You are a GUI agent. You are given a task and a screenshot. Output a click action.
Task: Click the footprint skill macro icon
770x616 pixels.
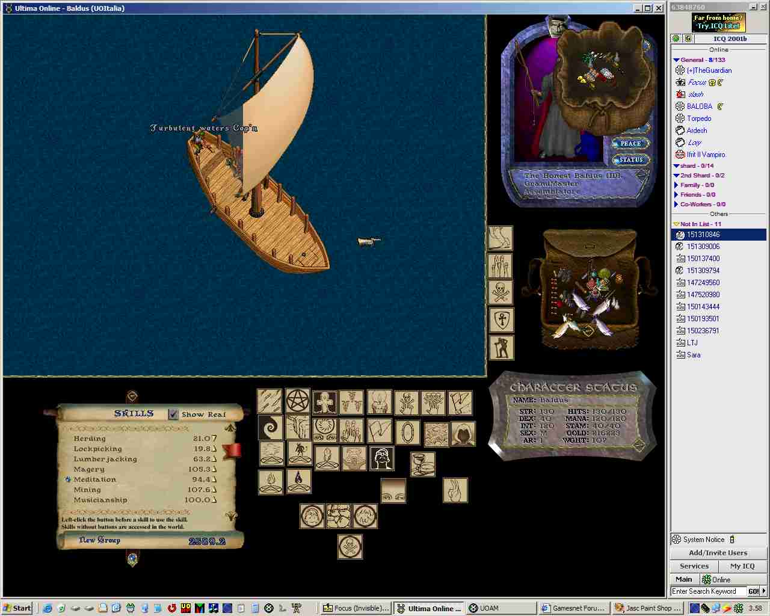500,238
